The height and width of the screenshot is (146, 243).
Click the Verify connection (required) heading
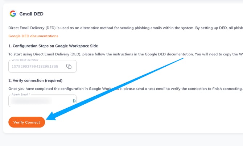(x=36, y=80)
